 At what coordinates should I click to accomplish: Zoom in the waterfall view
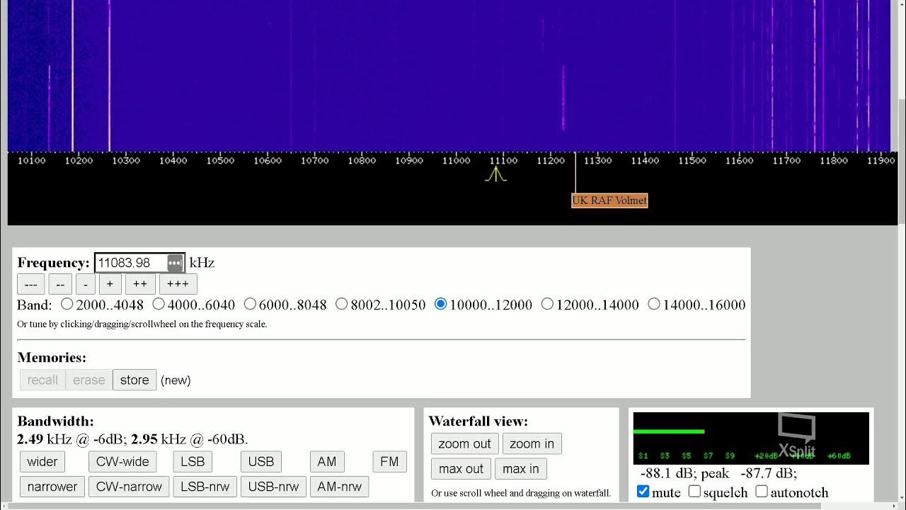[x=532, y=444]
